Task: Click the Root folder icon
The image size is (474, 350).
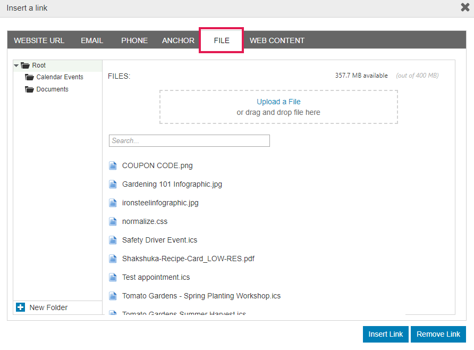Action: 25,65
